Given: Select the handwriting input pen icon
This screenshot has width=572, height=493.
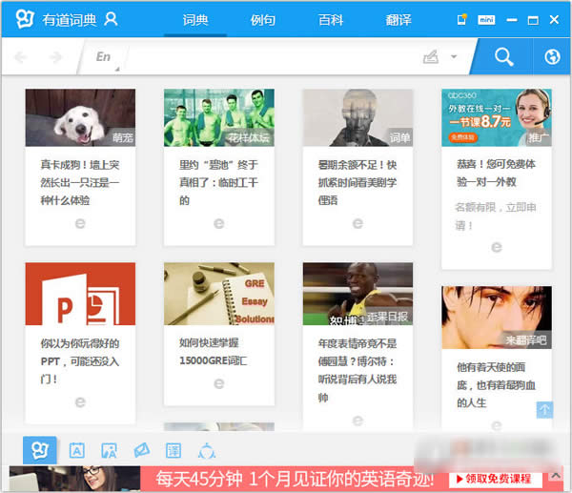Looking at the screenshot, I should click(431, 57).
